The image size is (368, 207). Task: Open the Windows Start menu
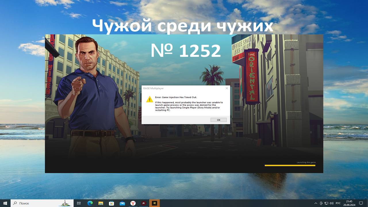tap(5, 203)
